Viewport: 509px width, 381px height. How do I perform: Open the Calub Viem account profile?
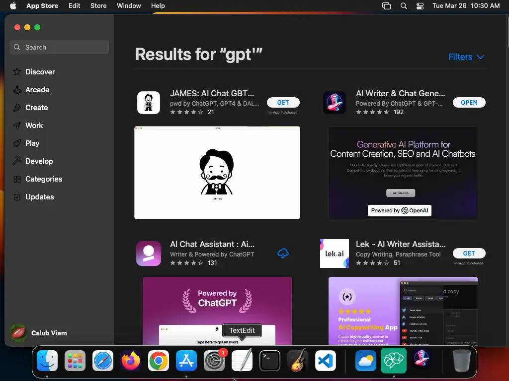(38, 333)
